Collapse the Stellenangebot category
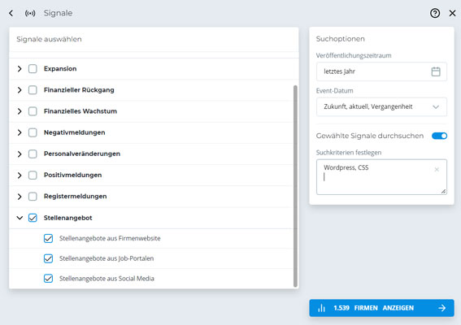 (x=20, y=218)
